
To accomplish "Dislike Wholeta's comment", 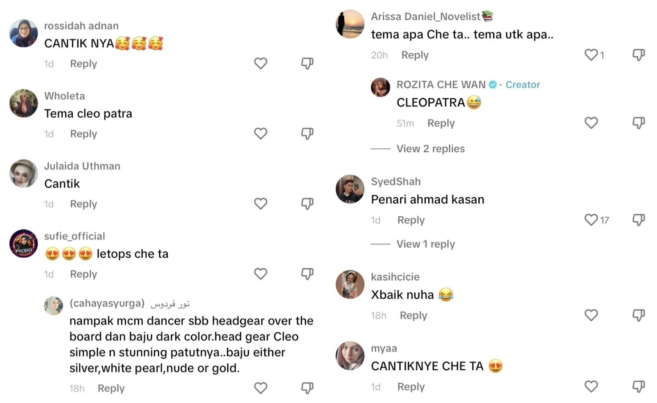I will tap(307, 134).
